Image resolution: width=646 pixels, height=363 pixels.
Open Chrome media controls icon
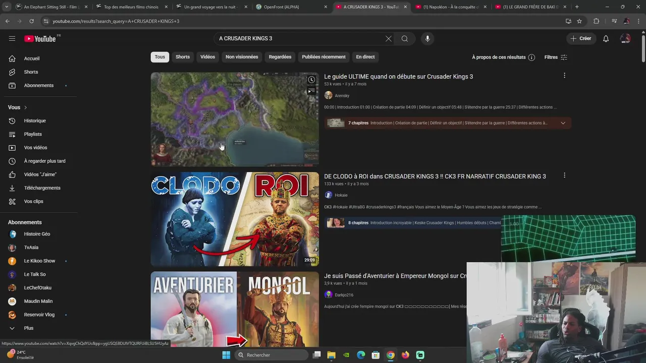[614, 21]
